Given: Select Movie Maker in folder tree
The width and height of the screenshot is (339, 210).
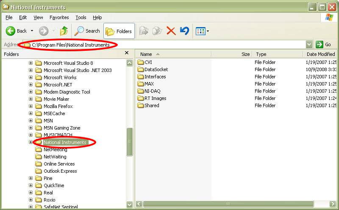Looking at the screenshot, I should (x=56, y=99).
